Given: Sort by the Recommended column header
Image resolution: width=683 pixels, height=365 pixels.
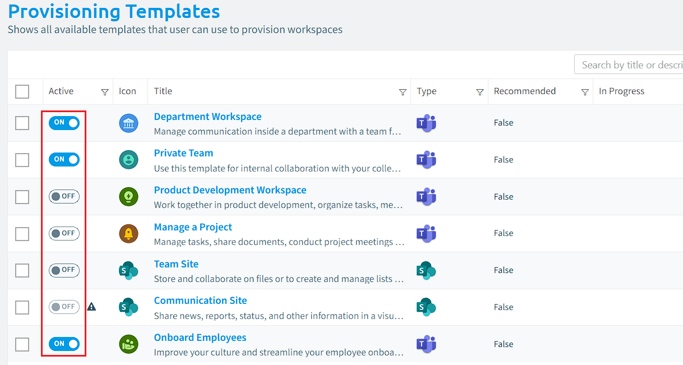Looking at the screenshot, I should [x=525, y=91].
